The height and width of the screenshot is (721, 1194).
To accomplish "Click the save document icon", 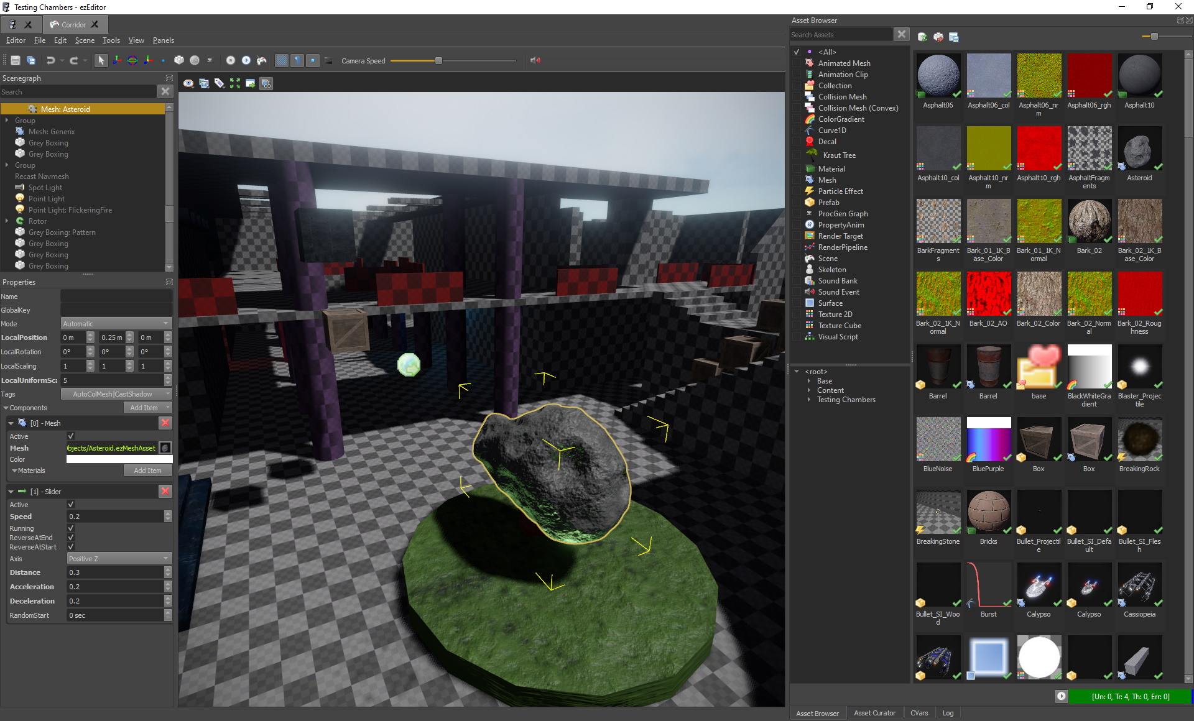I will pyautogui.click(x=16, y=60).
